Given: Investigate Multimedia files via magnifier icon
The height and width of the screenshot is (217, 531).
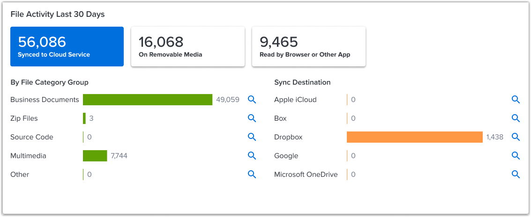Looking at the screenshot, I should [252, 156].
